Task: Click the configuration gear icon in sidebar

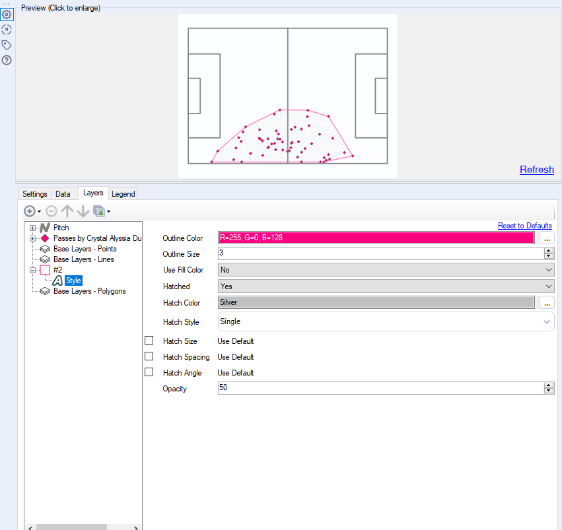Action: point(7,15)
